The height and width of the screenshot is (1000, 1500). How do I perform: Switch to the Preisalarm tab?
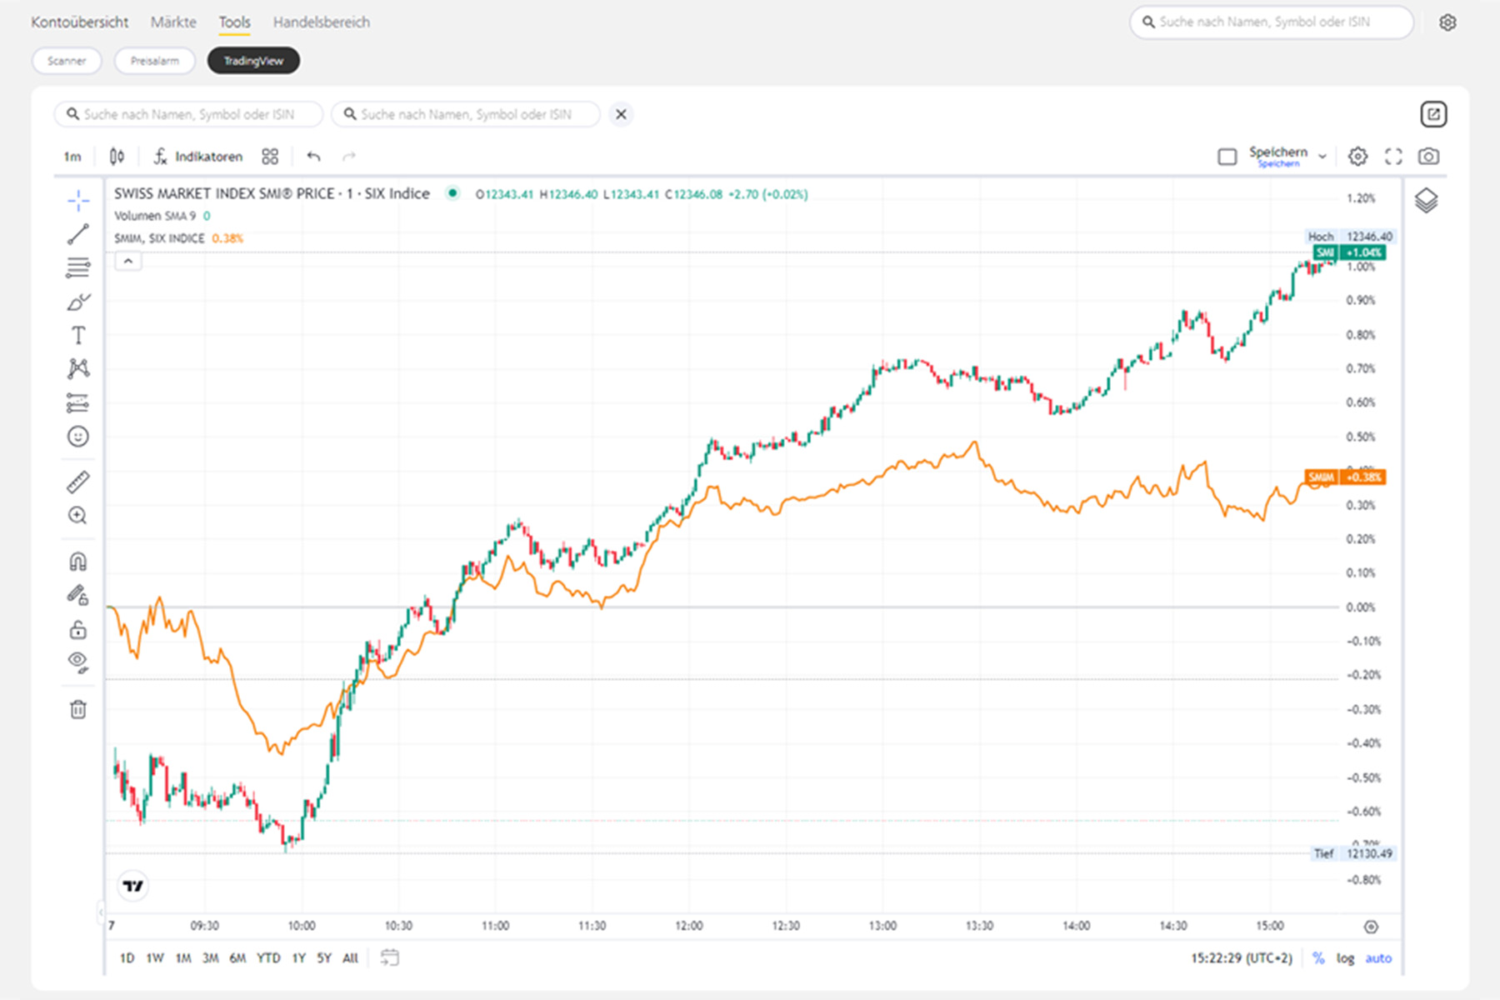pos(155,61)
